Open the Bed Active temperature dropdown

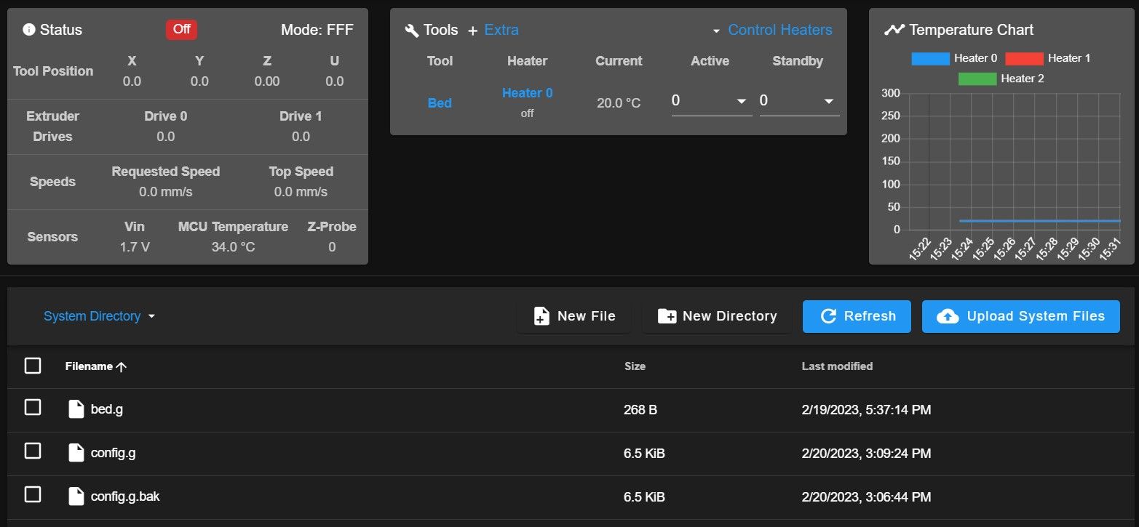(x=711, y=101)
